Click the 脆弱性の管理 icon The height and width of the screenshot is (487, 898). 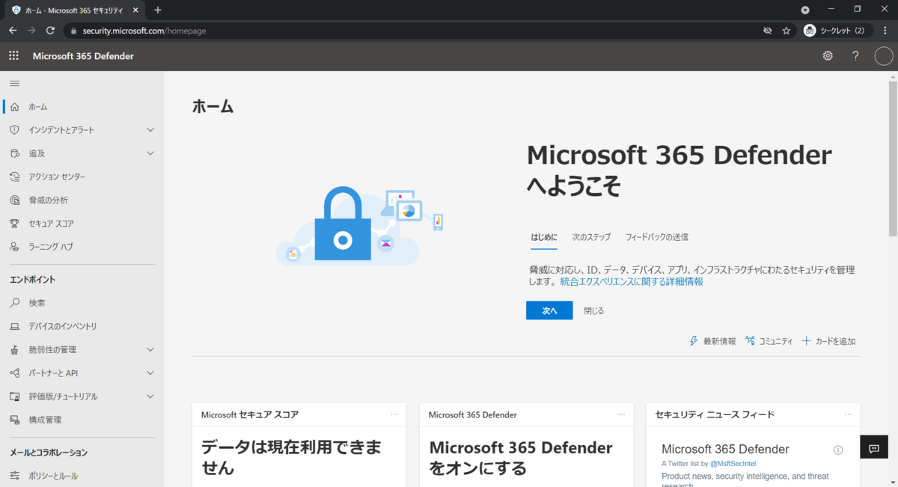point(14,349)
